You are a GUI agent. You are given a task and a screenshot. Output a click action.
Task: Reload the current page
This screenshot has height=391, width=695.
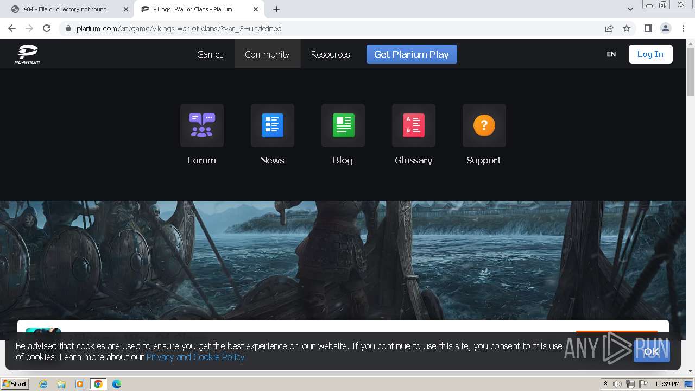pos(47,28)
